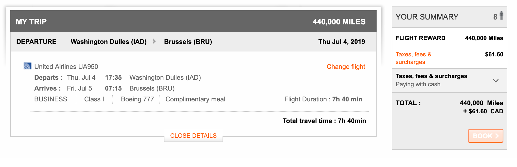Screen dimensions: 517x167
Task: Click the United Airlines logo icon
Action: point(27,66)
